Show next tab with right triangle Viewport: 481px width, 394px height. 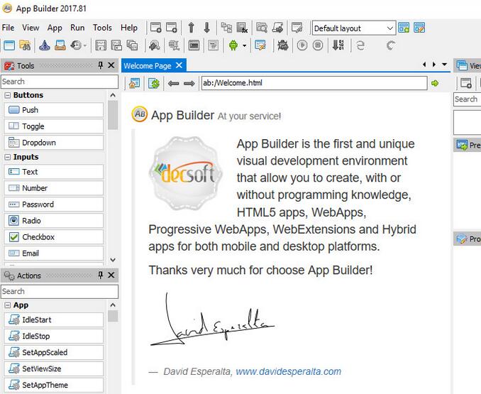coord(433,65)
